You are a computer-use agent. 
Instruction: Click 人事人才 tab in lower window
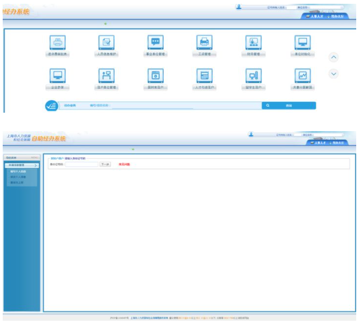pos(318,143)
